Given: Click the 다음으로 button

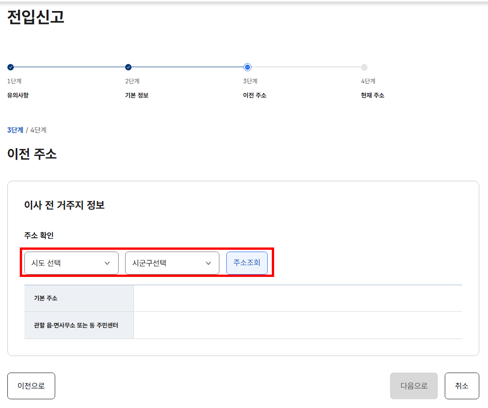Looking at the screenshot, I should [x=413, y=385].
